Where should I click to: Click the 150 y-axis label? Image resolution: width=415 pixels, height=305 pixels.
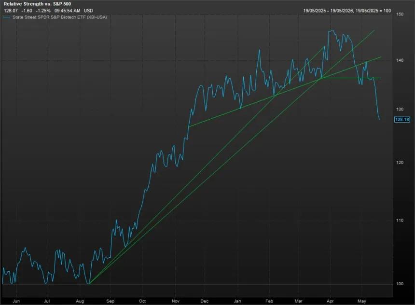coord(400,14)
